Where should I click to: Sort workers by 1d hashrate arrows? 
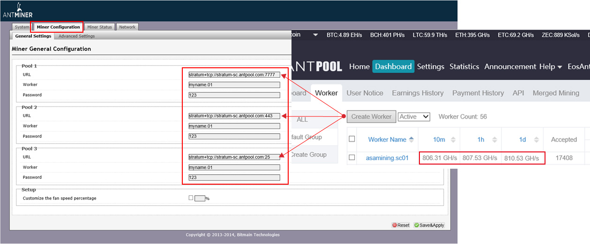point(536,140)
